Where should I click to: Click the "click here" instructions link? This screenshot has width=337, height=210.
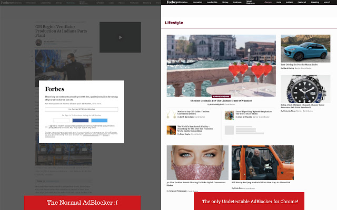coord(97,104)
